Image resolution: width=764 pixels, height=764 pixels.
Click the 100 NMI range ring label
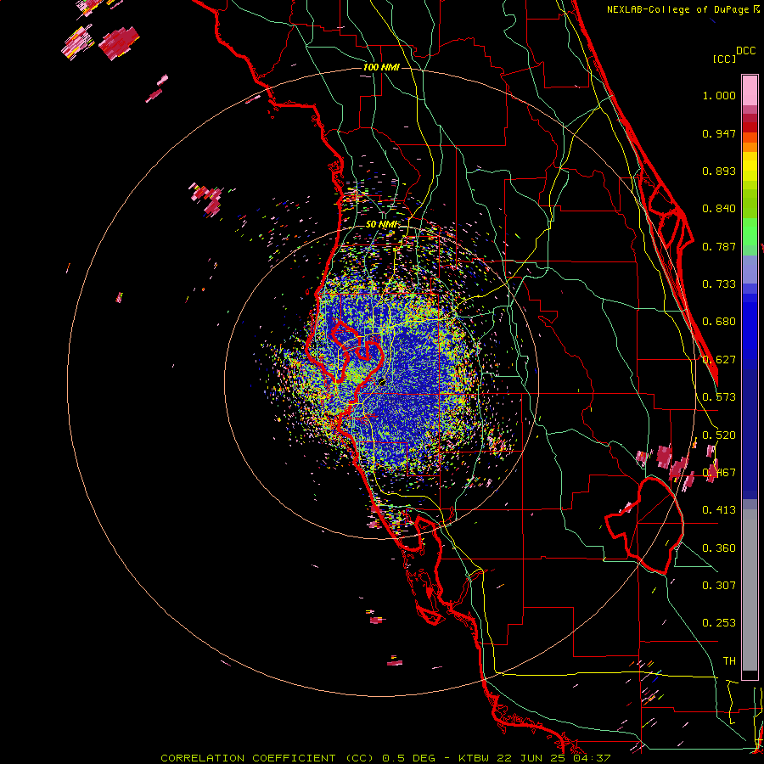[381, 67]
